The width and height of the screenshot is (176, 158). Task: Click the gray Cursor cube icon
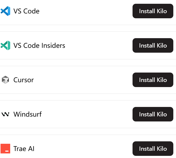tap(5, 80)
